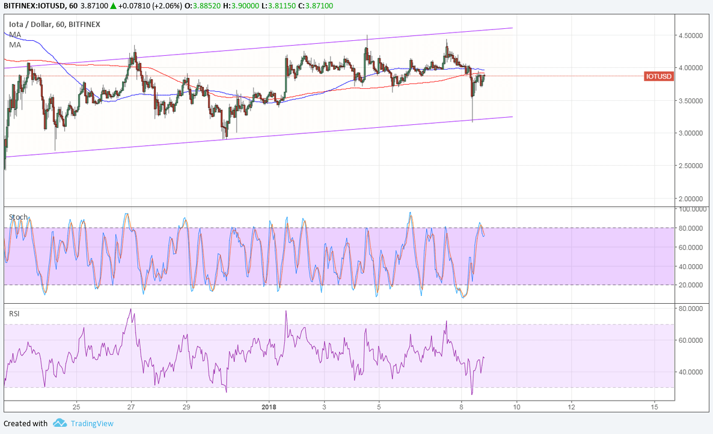
Task: Click the Stoch 40.0000 axis level
Action: 691,267
